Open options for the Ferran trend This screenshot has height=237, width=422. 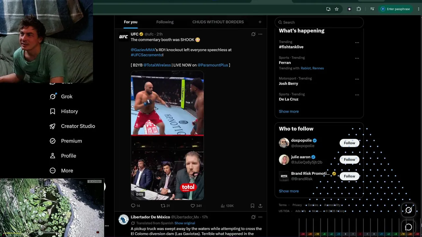(357, 58)
